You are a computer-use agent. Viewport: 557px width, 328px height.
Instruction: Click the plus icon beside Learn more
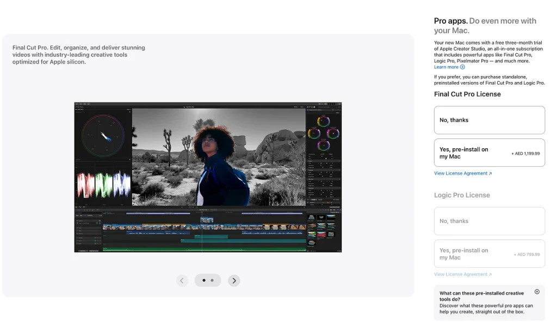pos(462,67)
